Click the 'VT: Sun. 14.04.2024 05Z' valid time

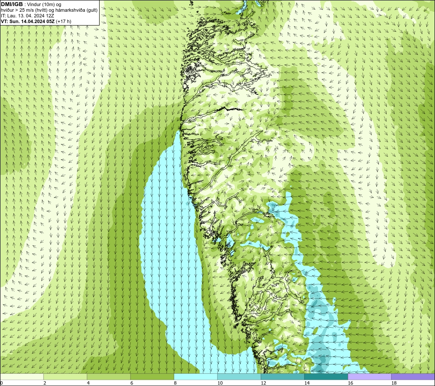[28, 21]
